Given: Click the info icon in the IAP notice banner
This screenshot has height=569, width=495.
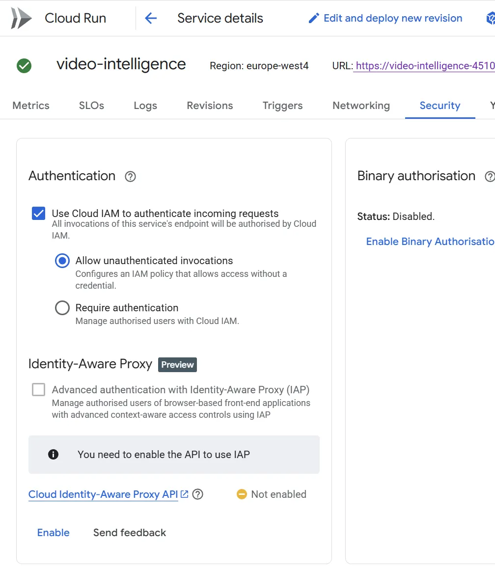Looking at the screenshot, I should coord(54,454).
